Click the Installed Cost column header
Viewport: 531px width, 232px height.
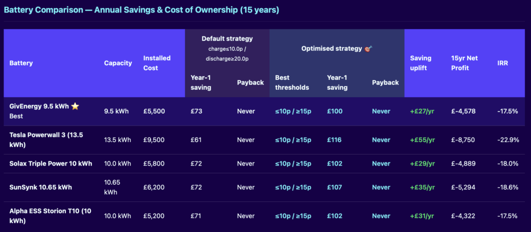click(x=157, y=63)
